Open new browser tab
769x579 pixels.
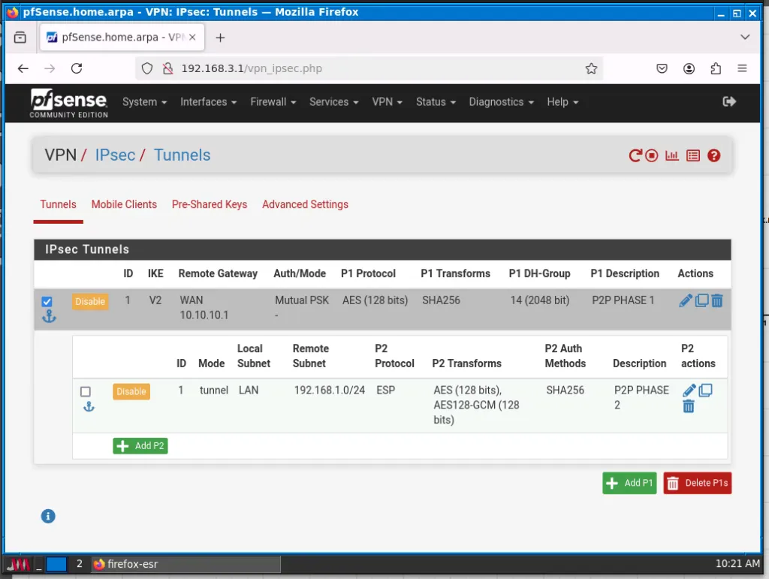tap(220, 38)
